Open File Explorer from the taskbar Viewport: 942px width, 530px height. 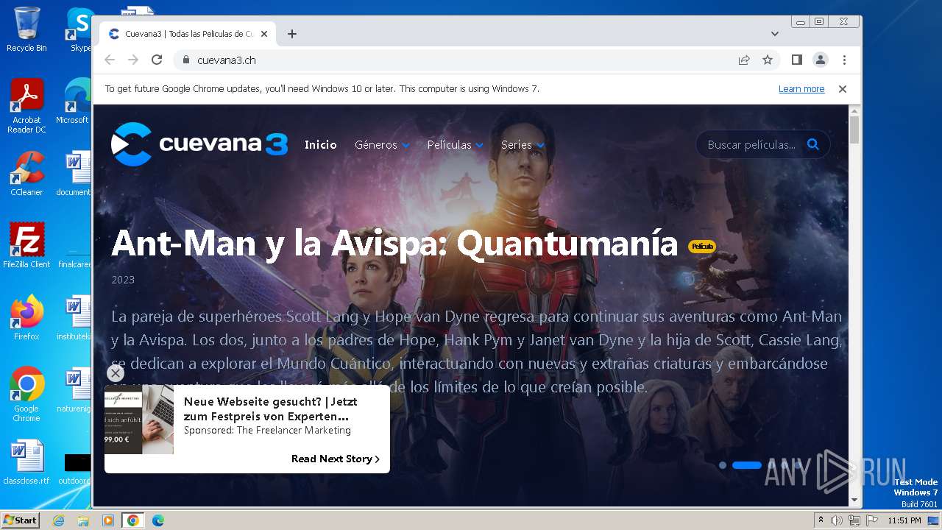pos(83,520)
